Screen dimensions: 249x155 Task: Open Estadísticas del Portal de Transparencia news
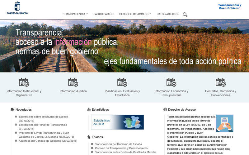pos(43,127)
